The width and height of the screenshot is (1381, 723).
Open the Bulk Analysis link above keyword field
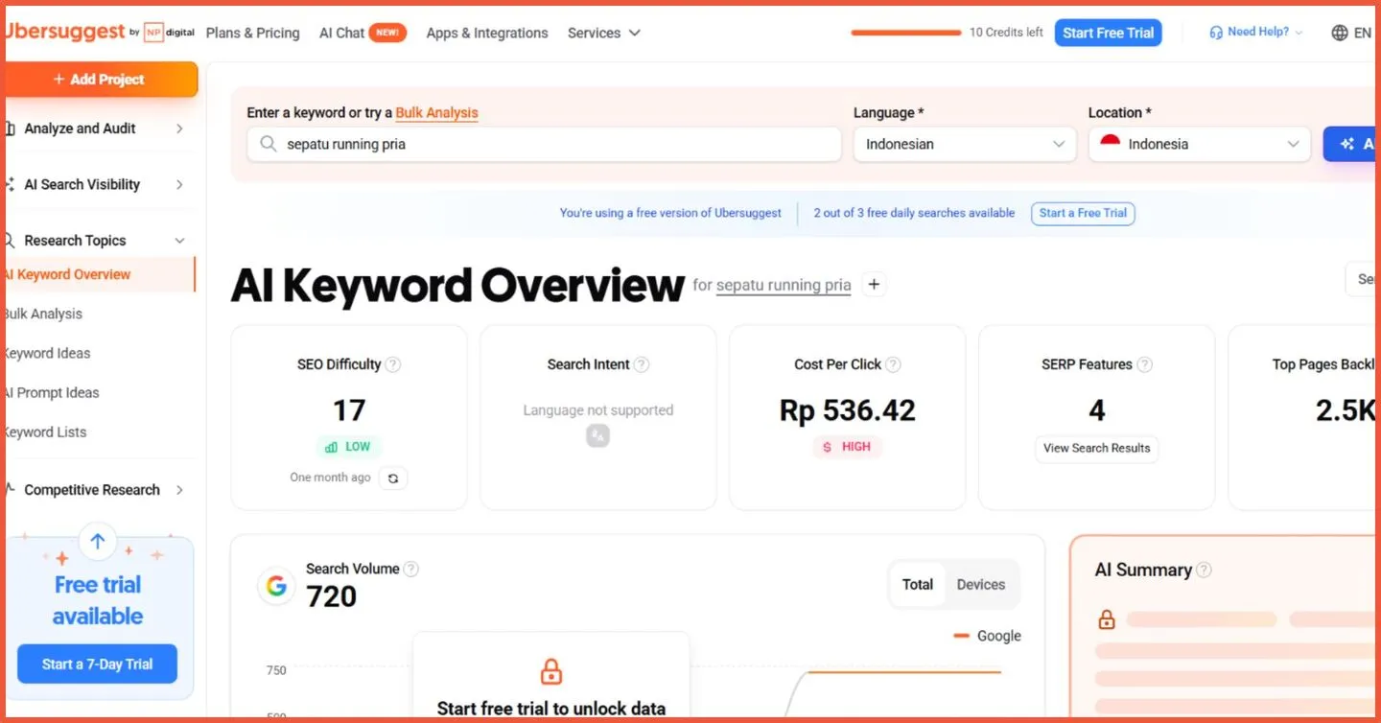click(x=436, y=113)
